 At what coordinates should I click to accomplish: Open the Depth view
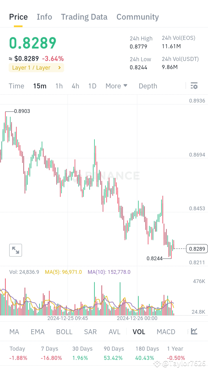pyautogui.click(x=148, y=86)
